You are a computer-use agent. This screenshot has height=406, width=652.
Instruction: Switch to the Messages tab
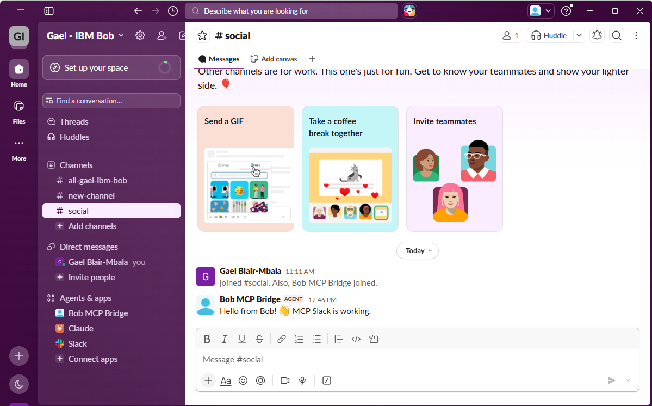(219, 59)
